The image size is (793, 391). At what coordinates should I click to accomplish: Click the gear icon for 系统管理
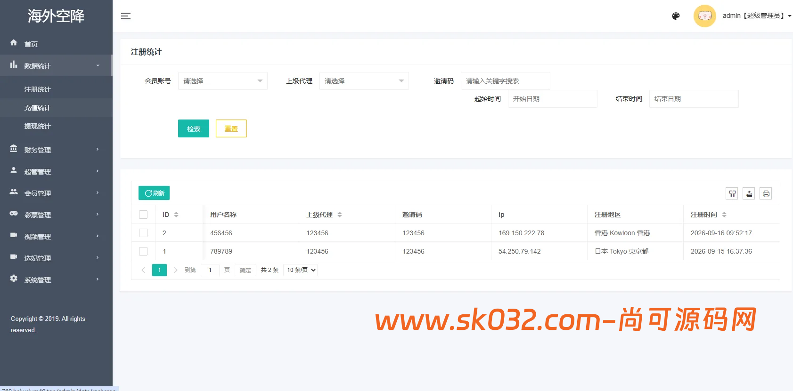click(x=14, y=279)
